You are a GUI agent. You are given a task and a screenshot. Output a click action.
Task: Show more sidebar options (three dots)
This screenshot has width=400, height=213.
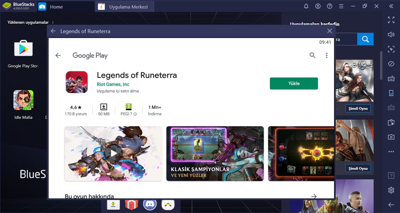[391, 152]
